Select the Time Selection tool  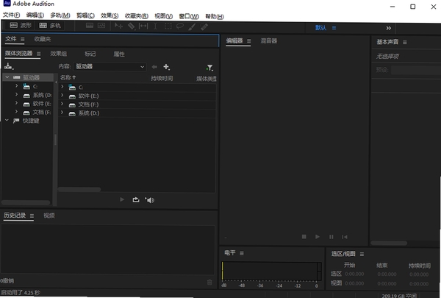click(x=155, y=26)
